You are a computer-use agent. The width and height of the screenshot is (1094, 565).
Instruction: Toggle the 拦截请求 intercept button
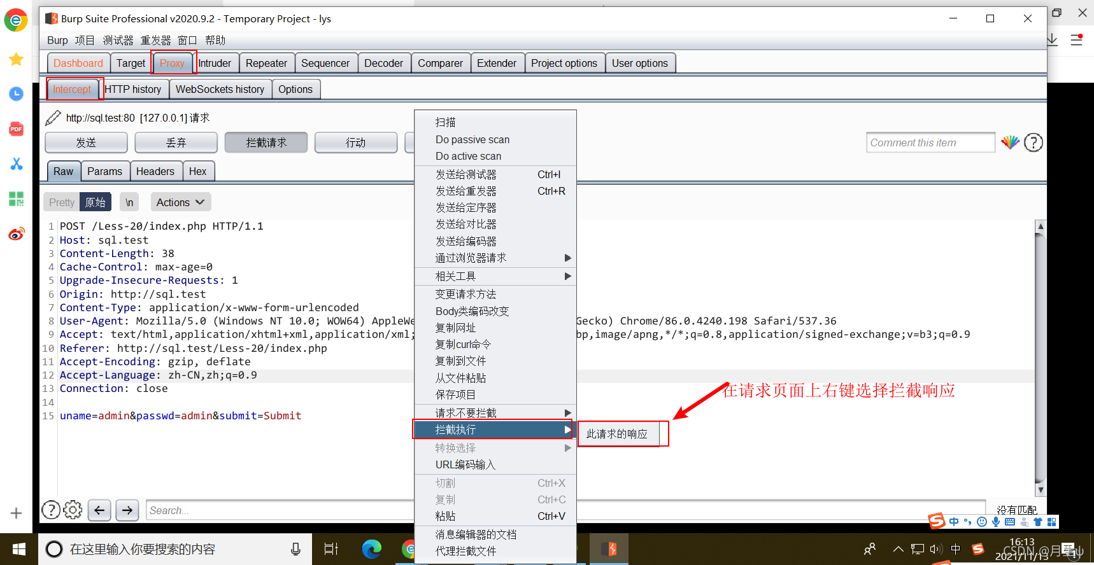coord(266,143)
